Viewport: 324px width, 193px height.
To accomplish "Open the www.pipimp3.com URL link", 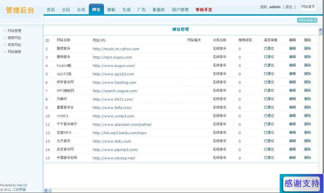I will pos(115,150).
